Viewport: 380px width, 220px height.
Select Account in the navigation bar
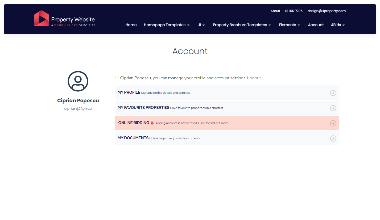(316, 25)
